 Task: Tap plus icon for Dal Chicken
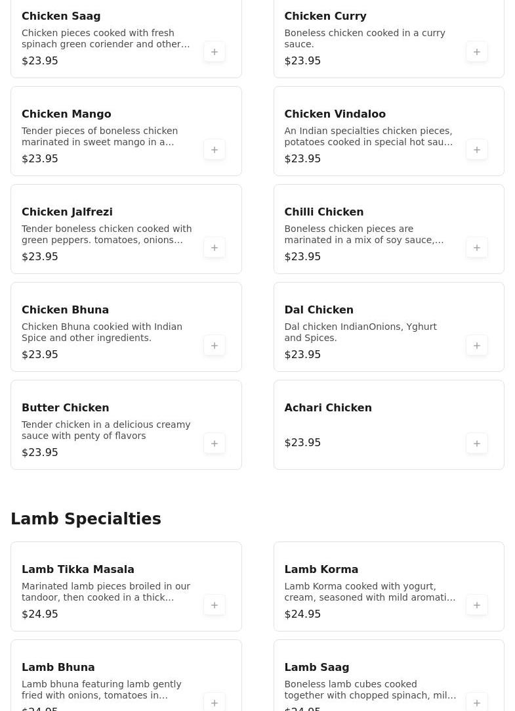pos(477,346)
